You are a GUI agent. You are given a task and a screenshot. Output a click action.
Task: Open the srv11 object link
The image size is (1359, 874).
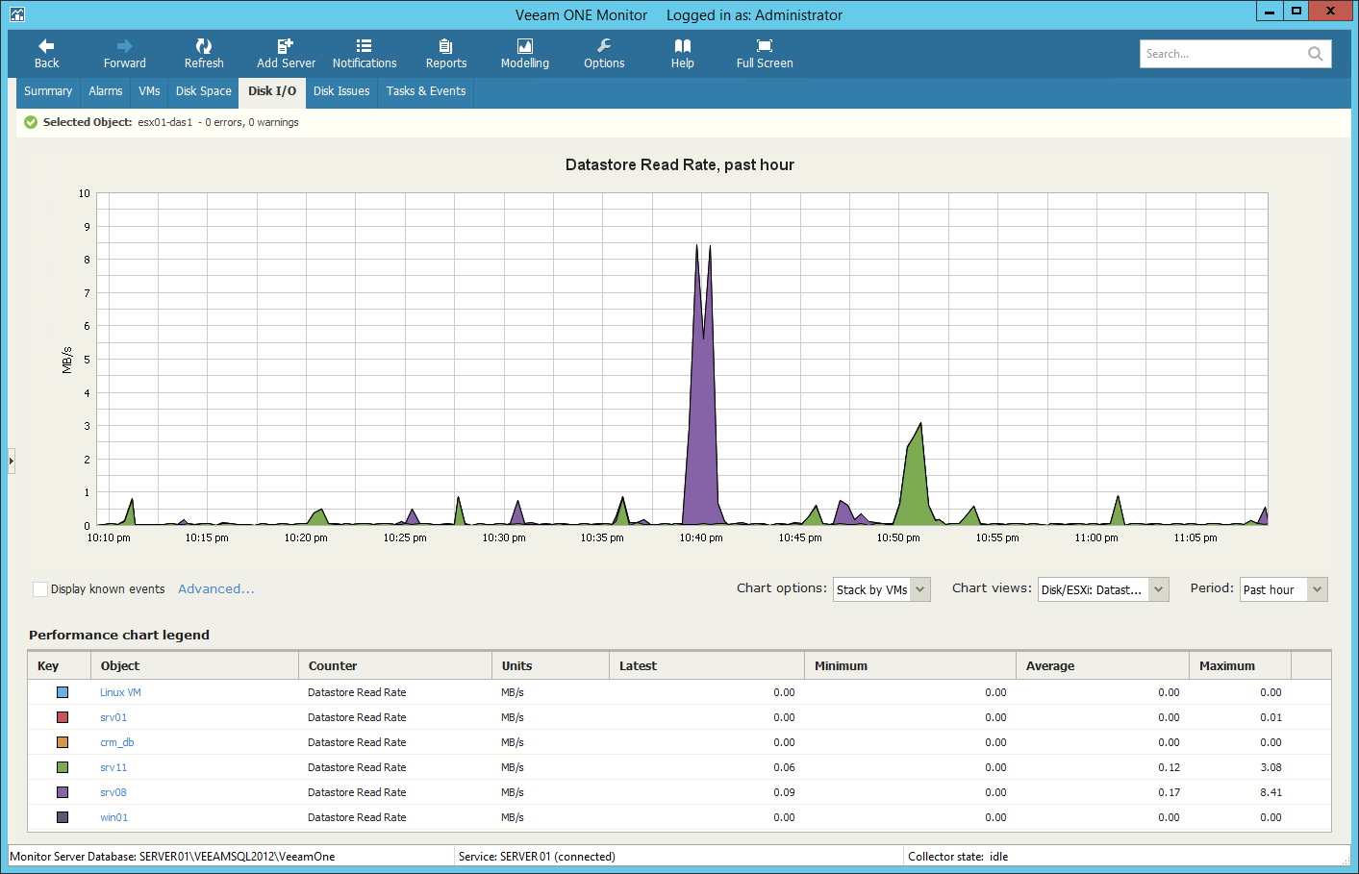point(113,767)
